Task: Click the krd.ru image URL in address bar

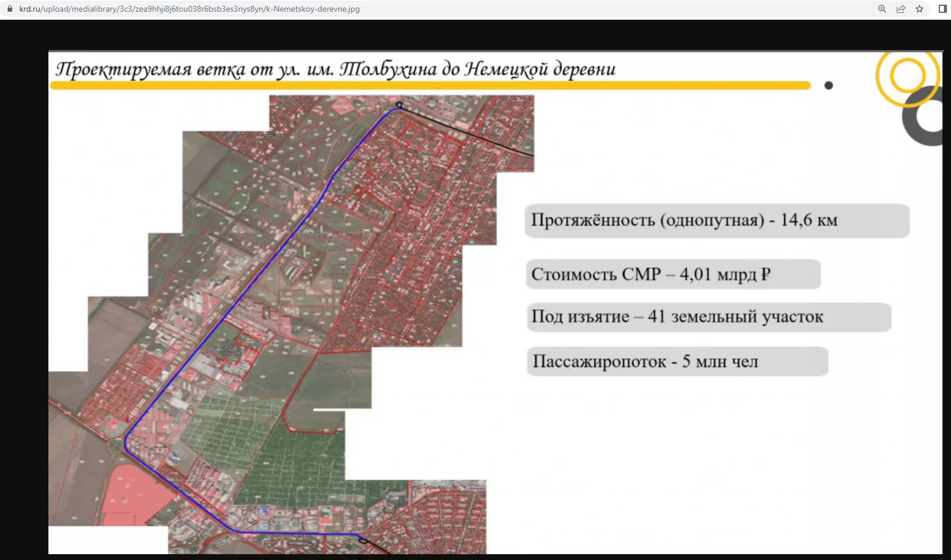Action: coord(190,9)
